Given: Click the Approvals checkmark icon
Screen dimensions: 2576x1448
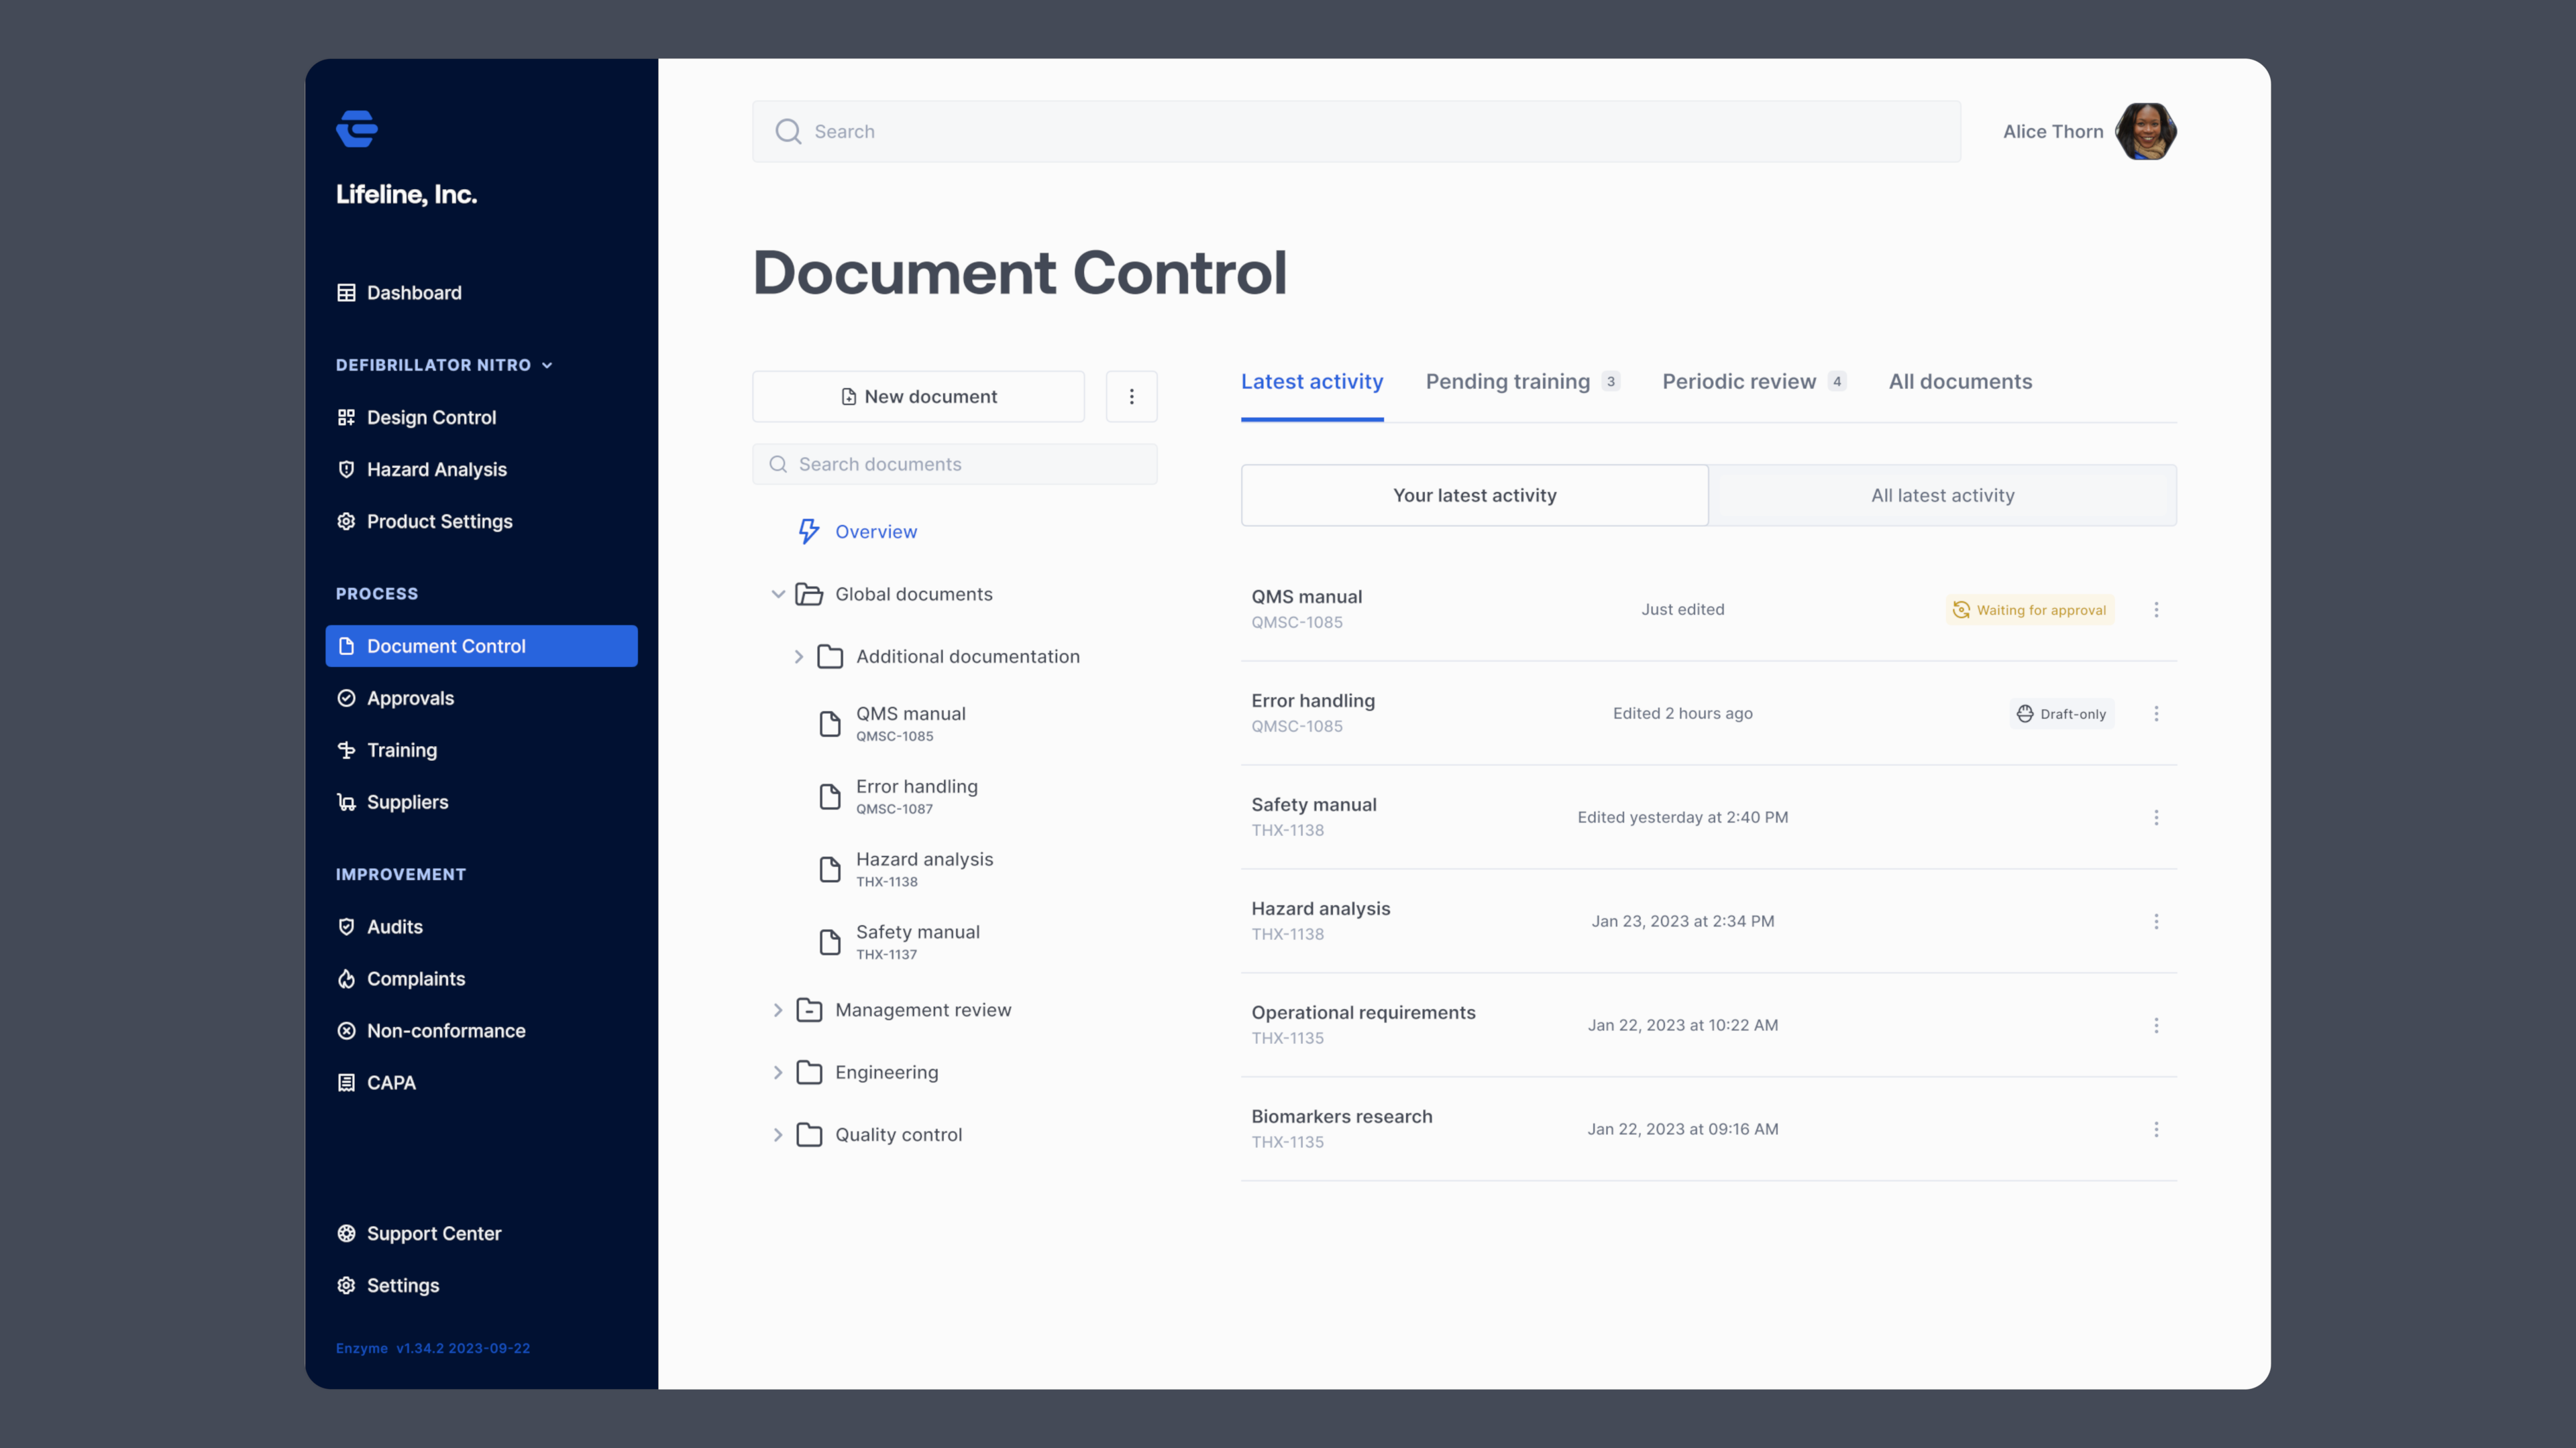Looking at the screenshot, I should click(x=346, y=699).
